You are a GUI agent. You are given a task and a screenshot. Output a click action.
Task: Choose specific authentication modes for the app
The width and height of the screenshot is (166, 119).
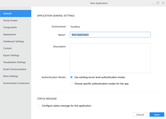71,83
